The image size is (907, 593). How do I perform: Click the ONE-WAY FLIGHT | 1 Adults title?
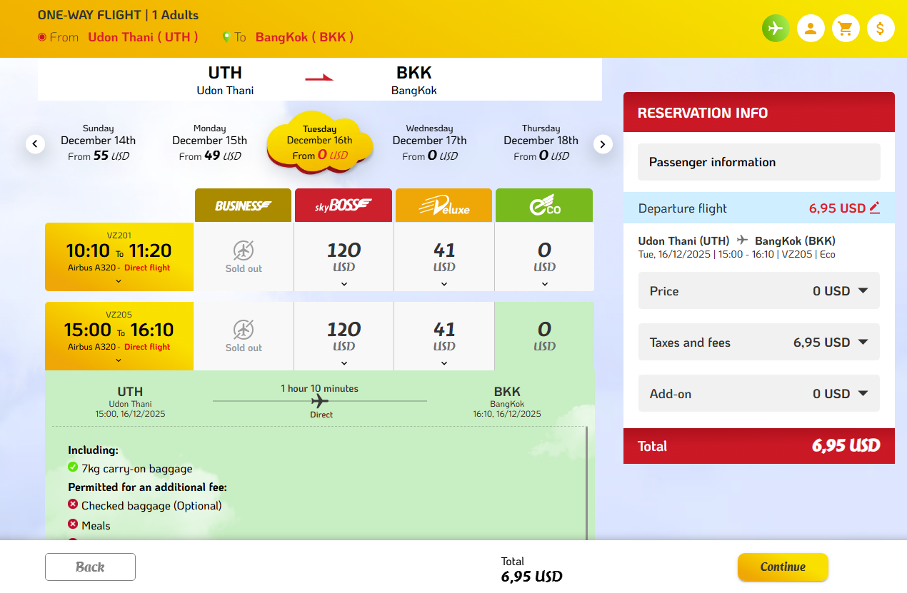coord(118,15)
